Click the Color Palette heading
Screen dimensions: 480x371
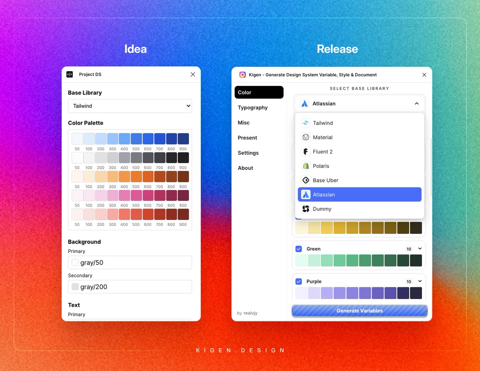[86, 123]
